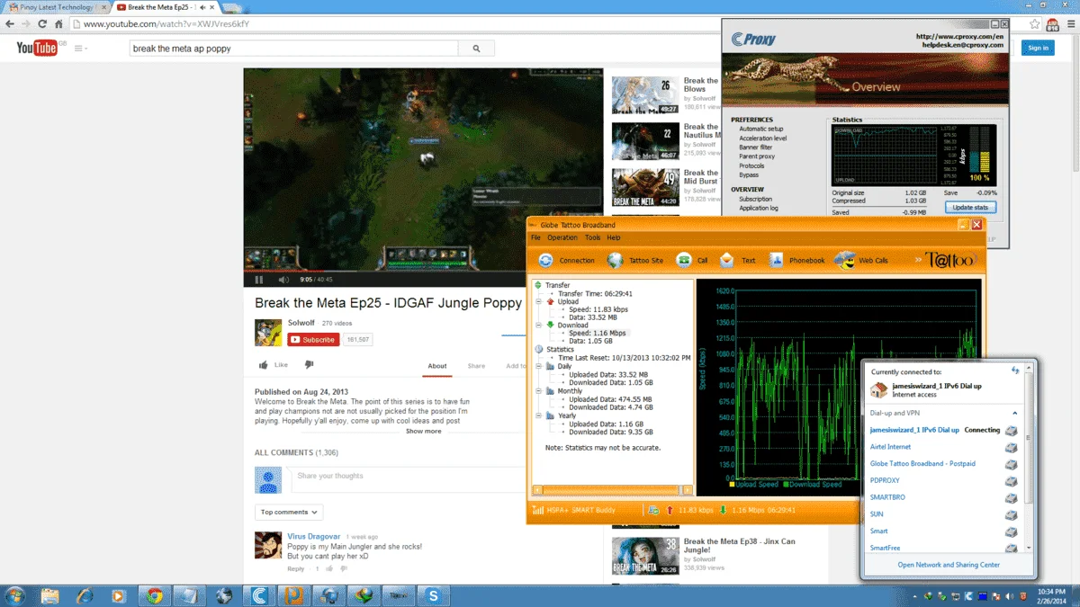Image resolution: width=1080 pixels, height=607 pixels.
Task: Mute the YouTube player volume
Action: pos(282,280)
